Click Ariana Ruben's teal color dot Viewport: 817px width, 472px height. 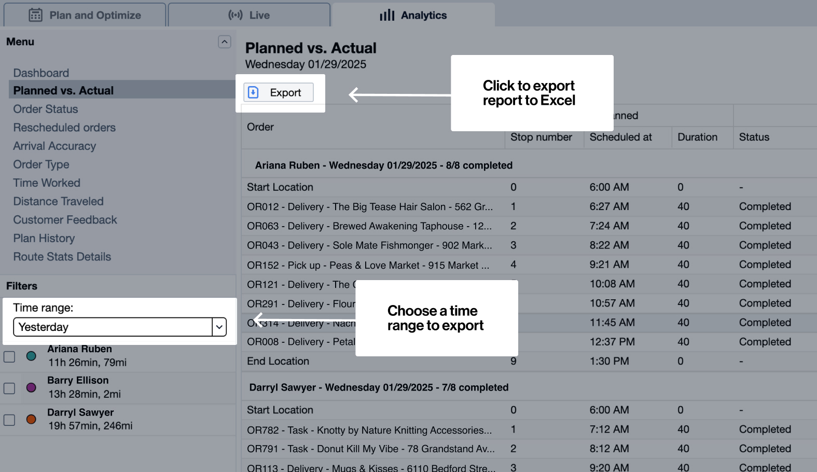[x=31, y=356]
